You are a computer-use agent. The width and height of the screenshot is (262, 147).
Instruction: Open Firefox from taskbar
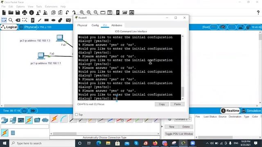pos(155,143)
